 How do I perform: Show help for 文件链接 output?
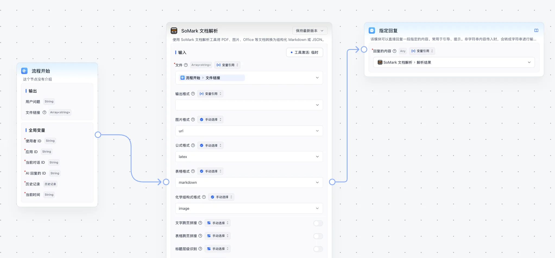(45, 112)
